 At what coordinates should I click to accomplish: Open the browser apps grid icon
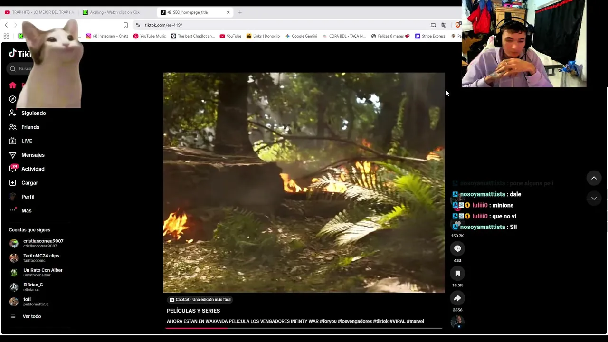pyautogui.click(x=6, y=36)
